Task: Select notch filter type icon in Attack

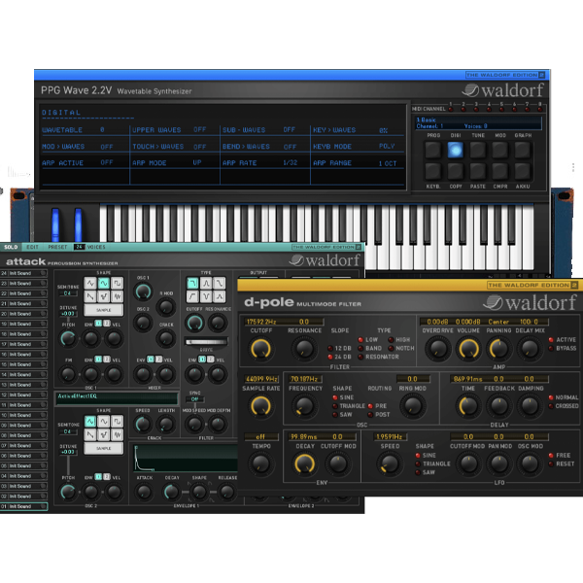Action: tap(206, 296)
